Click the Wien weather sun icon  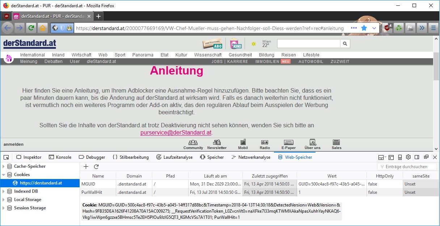[x=254, y=44]
